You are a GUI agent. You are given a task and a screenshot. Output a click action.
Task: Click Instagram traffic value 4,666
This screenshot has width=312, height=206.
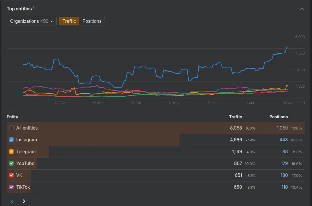(x=236, y=140)
